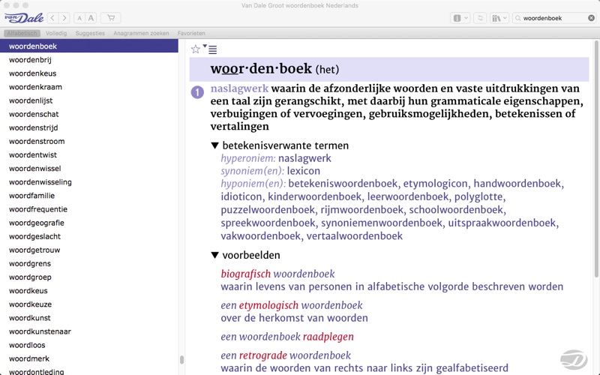This screenshot has height=375, width=600.
Task: Edit the search field containing woordenboek
Action: point(554,18)
